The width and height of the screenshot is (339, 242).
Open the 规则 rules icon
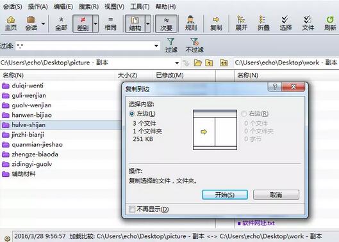[191, 23]
